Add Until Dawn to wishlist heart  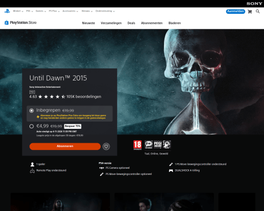pyautogui.click(x=106, y=147)
